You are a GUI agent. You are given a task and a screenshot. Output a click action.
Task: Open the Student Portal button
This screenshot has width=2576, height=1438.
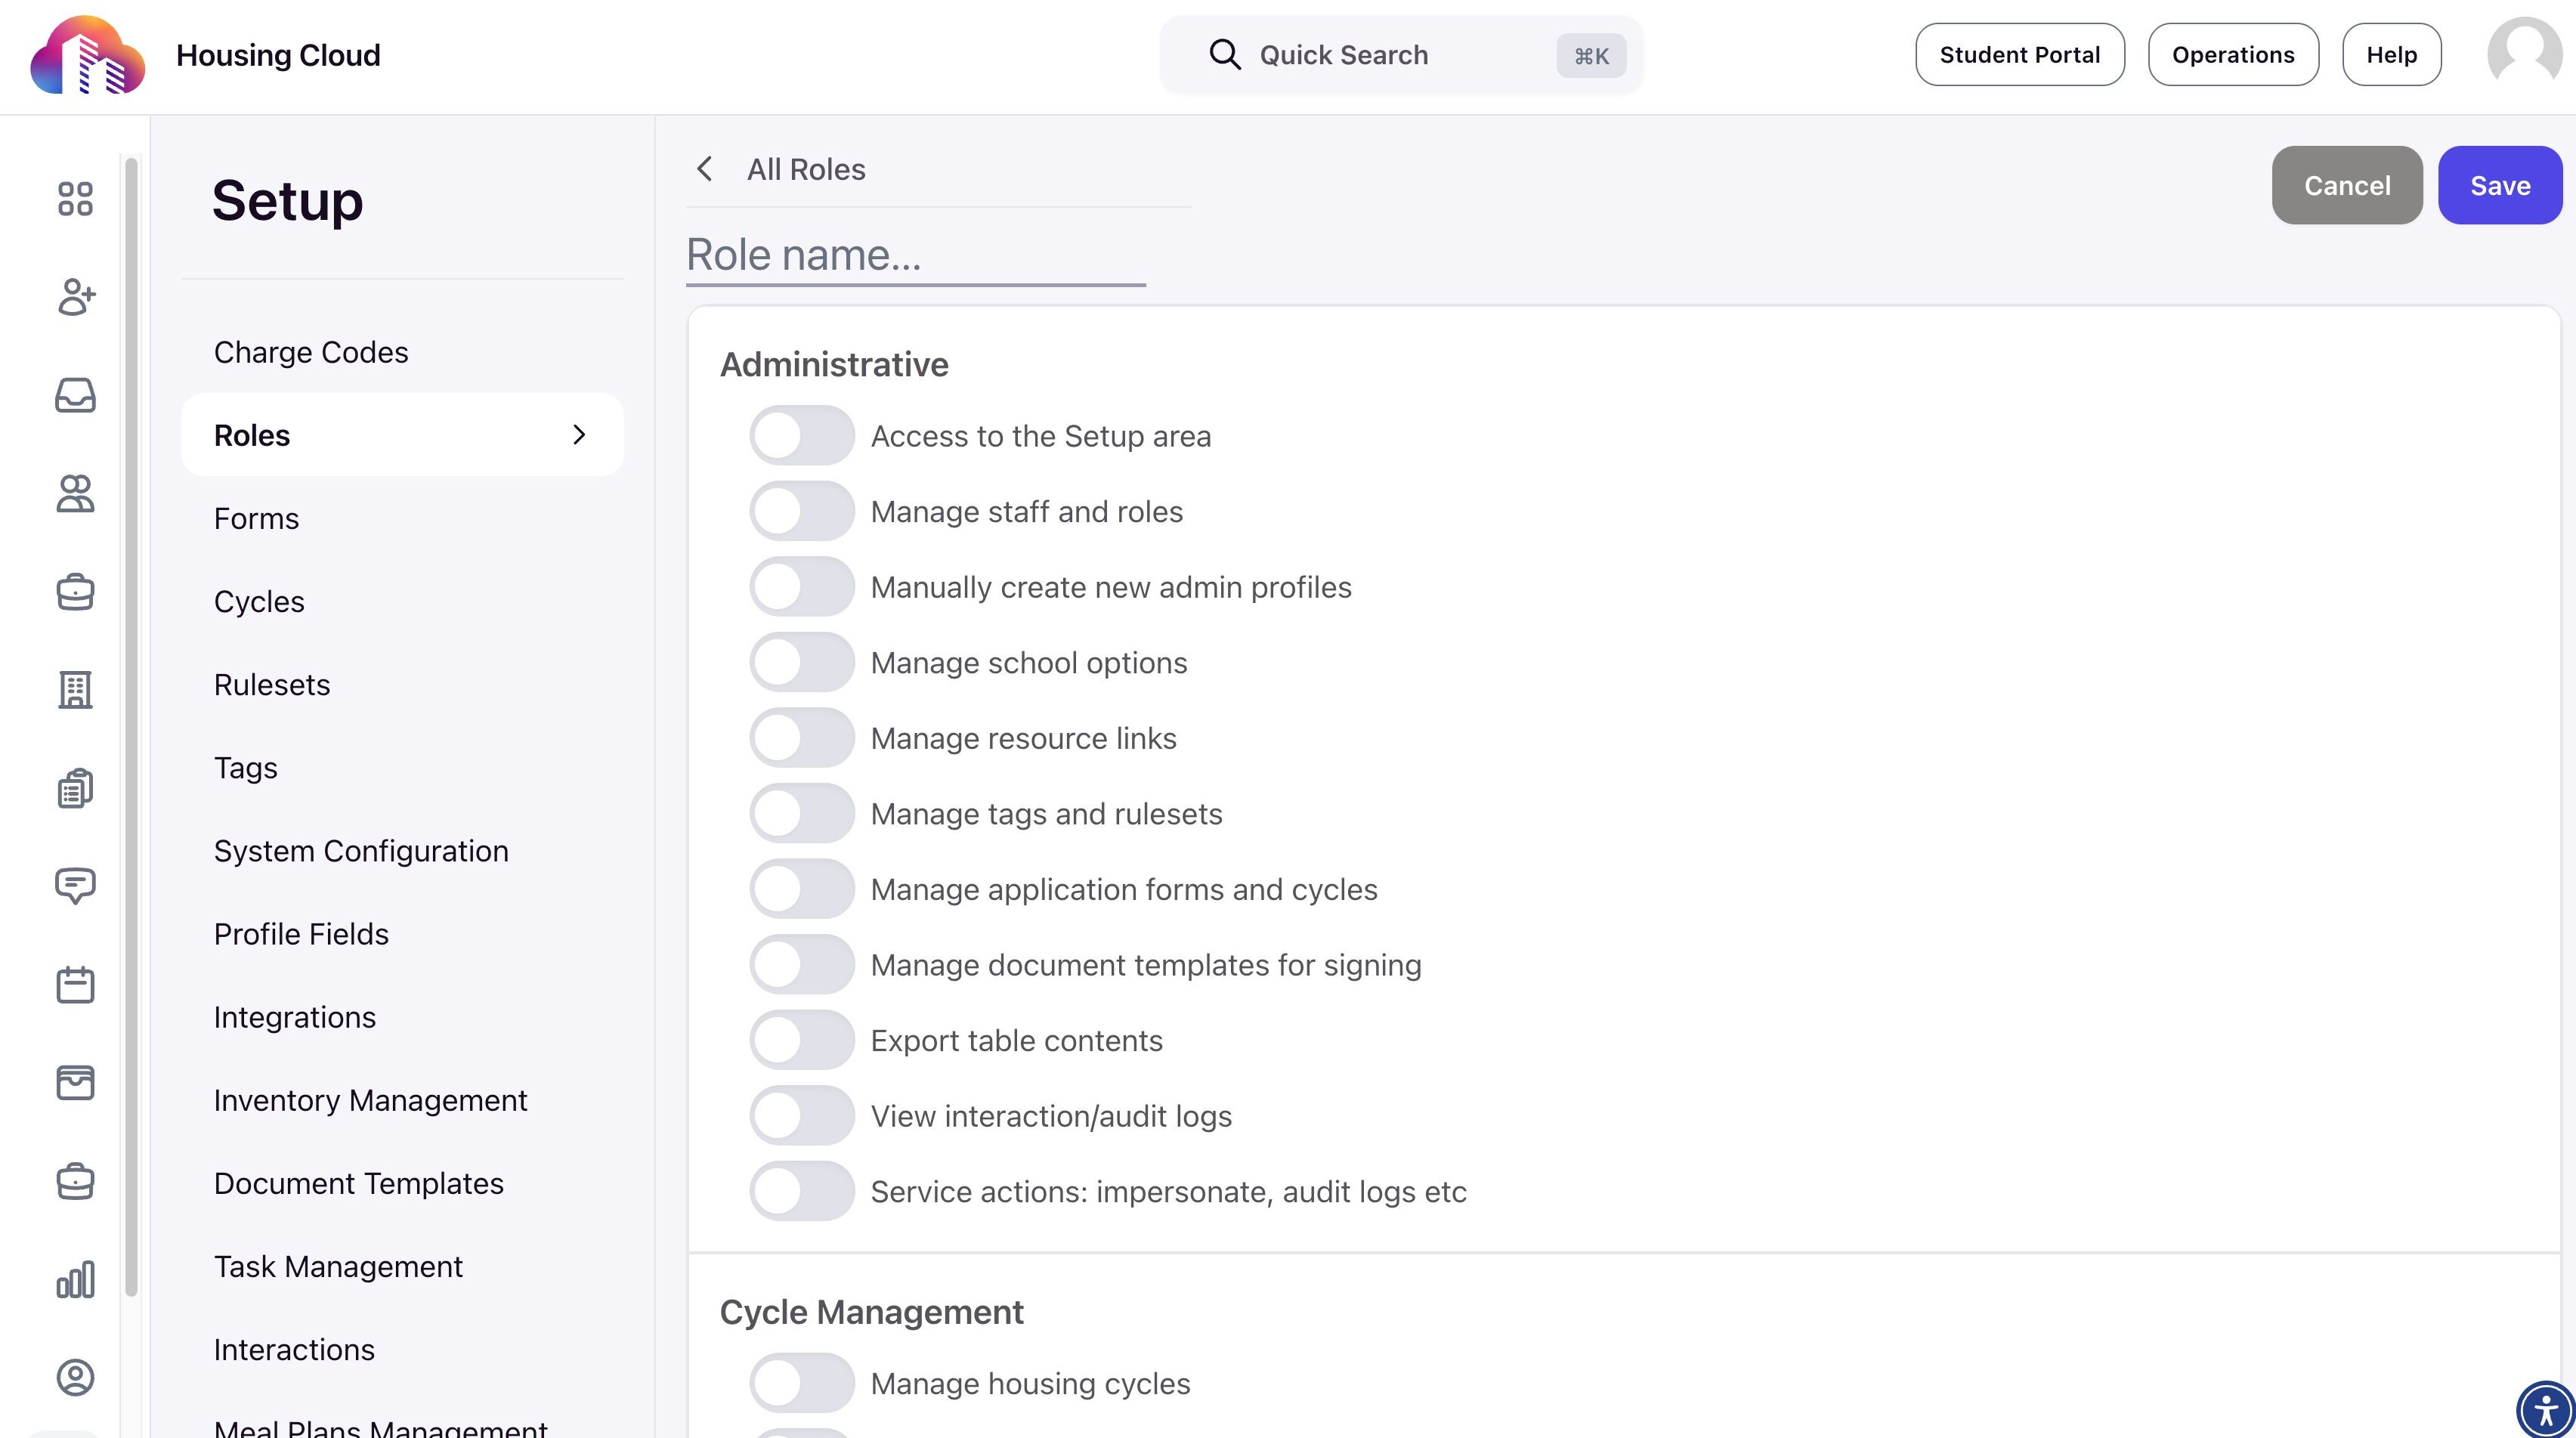point(2019,55)
